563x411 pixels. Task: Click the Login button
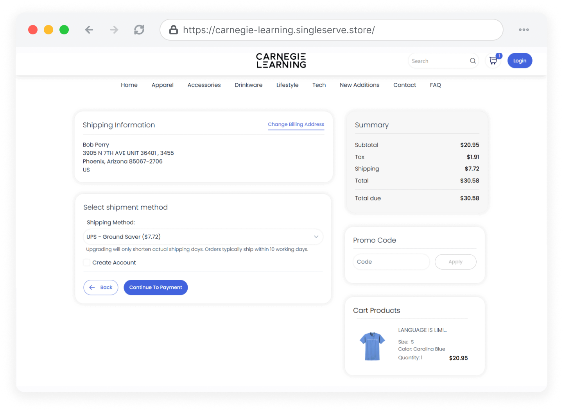[x=520, y=61]
